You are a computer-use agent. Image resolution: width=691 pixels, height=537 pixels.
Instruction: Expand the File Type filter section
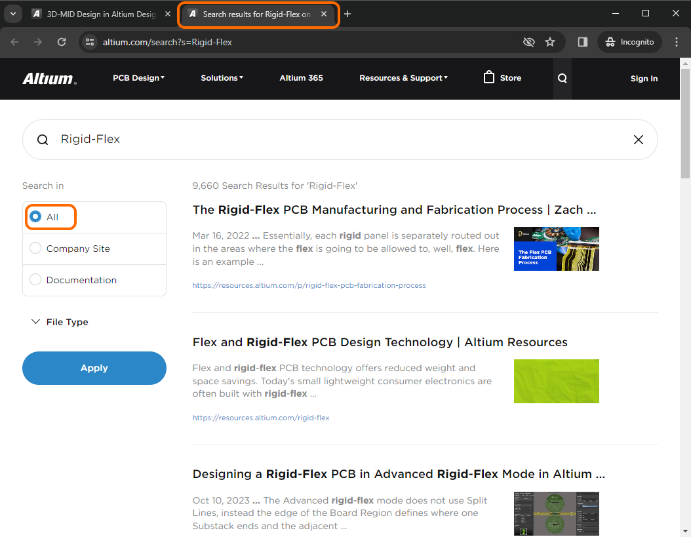pos(60,322)
